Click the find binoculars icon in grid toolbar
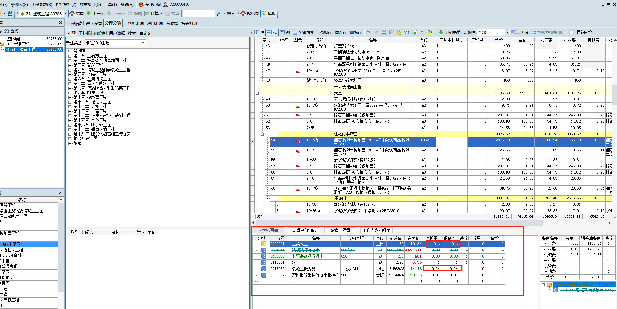The image size is (617, 309). pyautogui.click(x=407, y=32)
